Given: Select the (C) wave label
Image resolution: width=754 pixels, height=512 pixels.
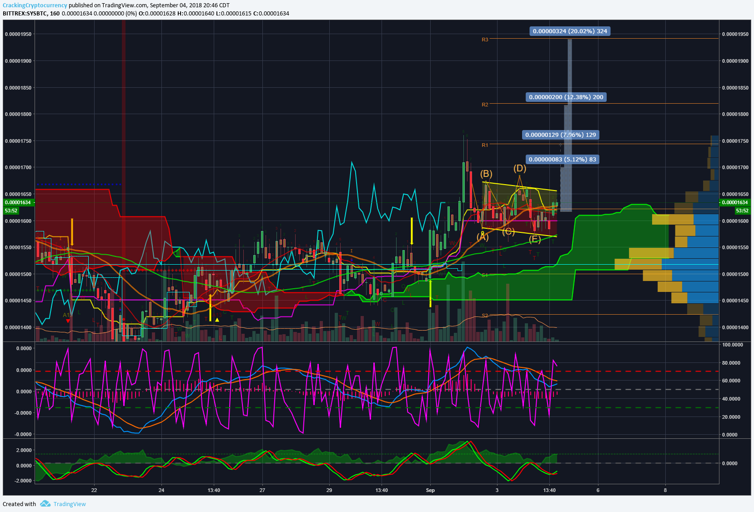Looking at the screenshot, I should pos(509,231).
